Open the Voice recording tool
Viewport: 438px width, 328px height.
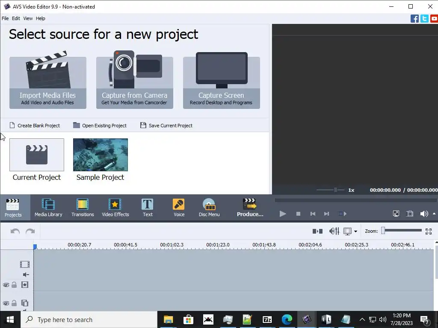point(179,208)
